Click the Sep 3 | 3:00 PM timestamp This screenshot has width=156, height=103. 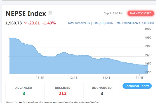pos(113,13)
